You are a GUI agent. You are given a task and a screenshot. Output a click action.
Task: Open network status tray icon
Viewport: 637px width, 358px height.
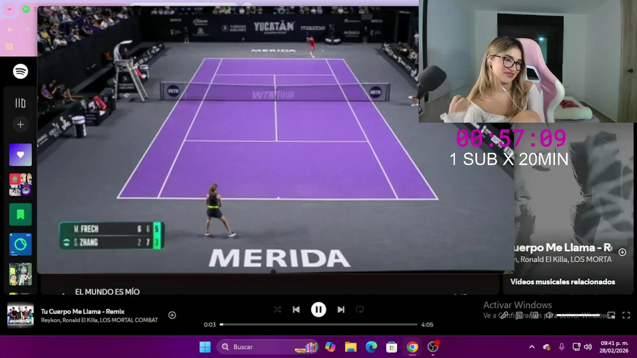(576, 347)
